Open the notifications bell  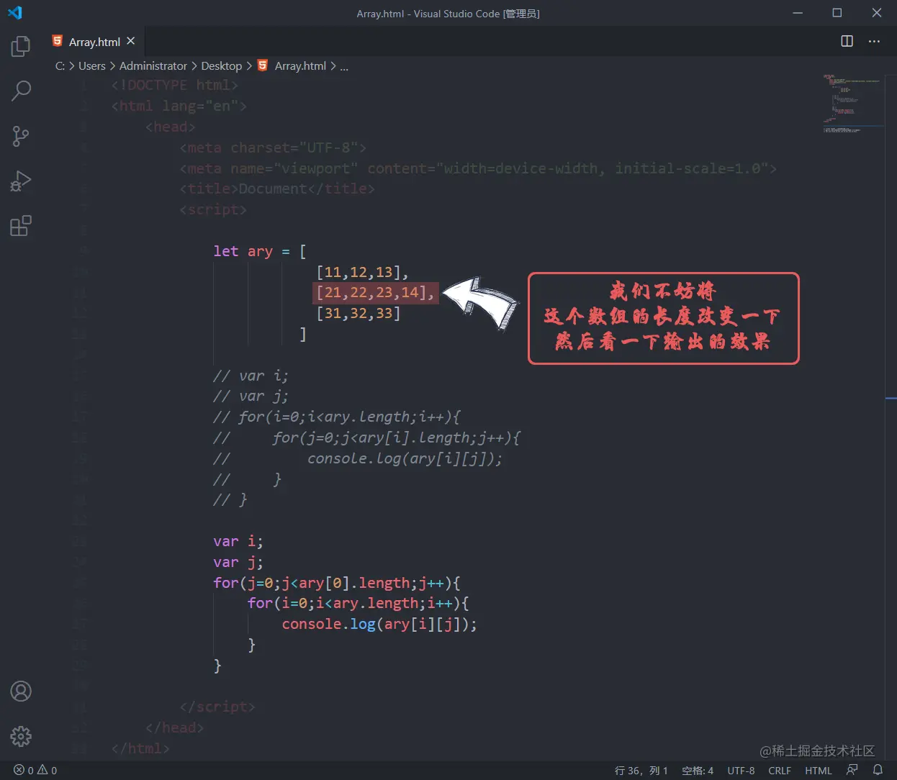878,770
